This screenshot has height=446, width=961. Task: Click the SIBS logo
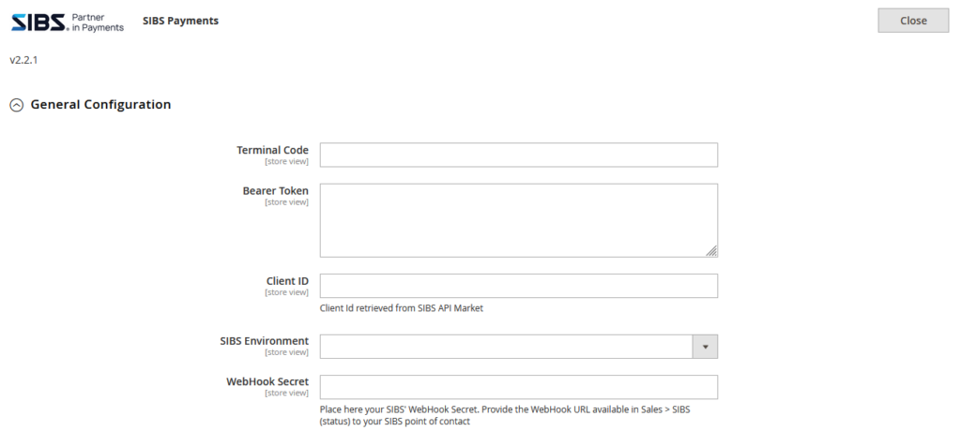pos(67,22)
